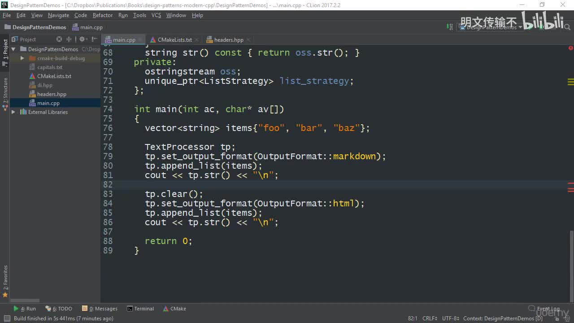Click the Context: DesignPatternDemos [D] selector
Image resolution: width=574 pixels, height=323 pixels.
(x=503, y=319)
